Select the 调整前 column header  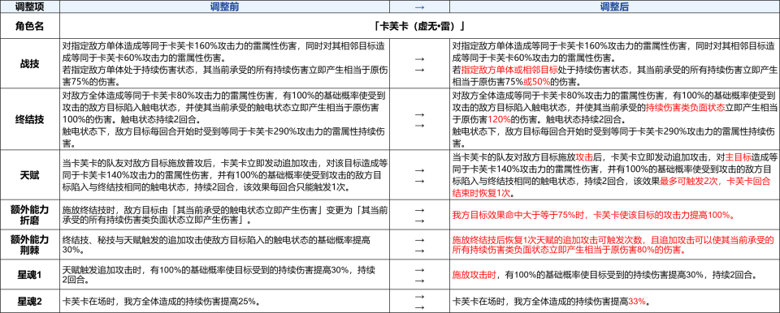[224, 6]
